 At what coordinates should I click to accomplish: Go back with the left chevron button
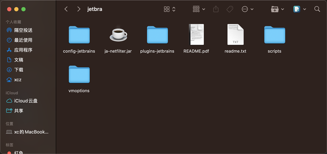66,9
